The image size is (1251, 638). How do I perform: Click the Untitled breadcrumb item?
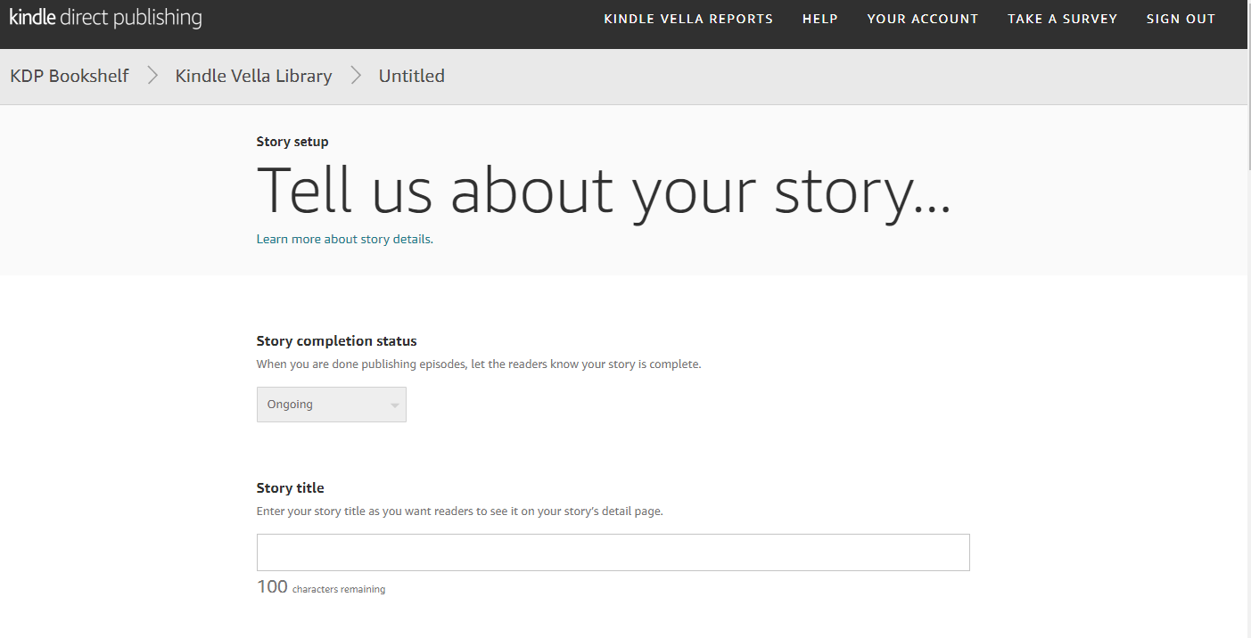coord(411,76)
